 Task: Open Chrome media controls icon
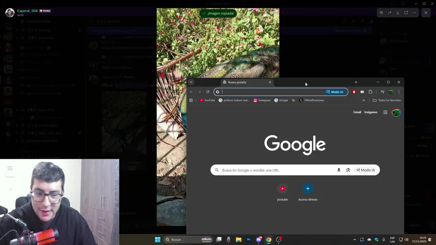tap(383, 92)
